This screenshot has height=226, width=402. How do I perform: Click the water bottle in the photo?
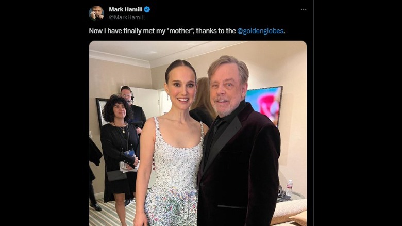pos(289,188)
